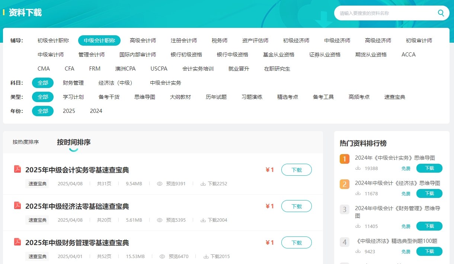The image size is (454, 264).
Task: Click PDF icon beside 2025年中级会计实务零基速查宝典
Action: [x=17, y=169]
